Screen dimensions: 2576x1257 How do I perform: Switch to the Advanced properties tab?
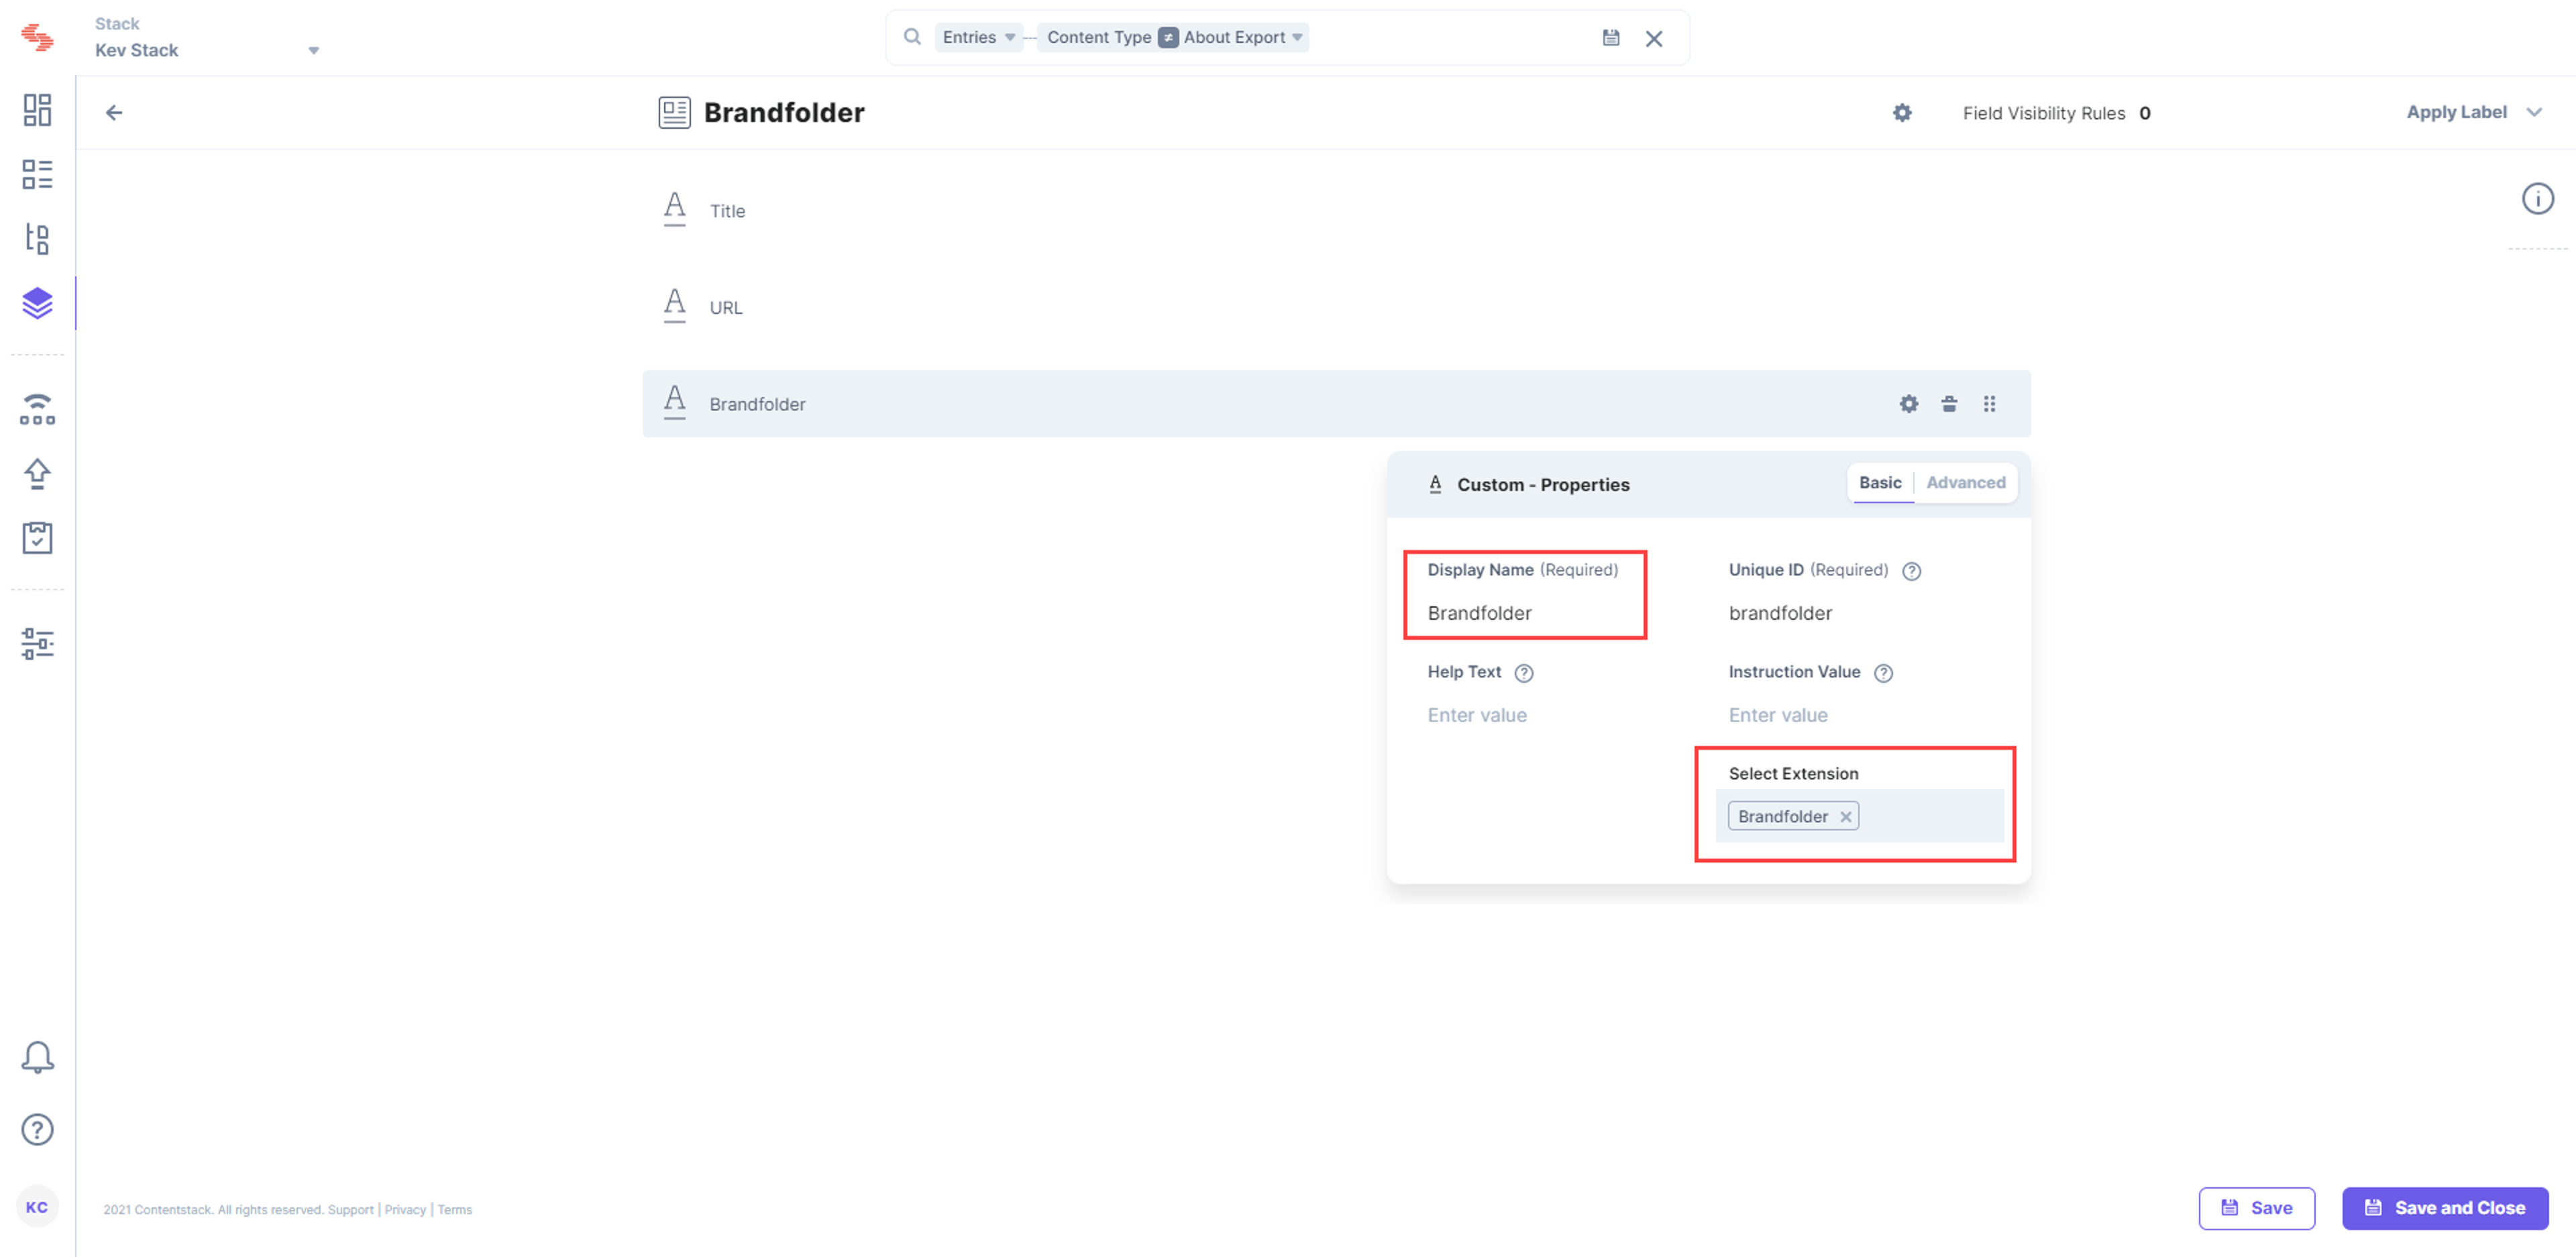[x=1965, y=483]
